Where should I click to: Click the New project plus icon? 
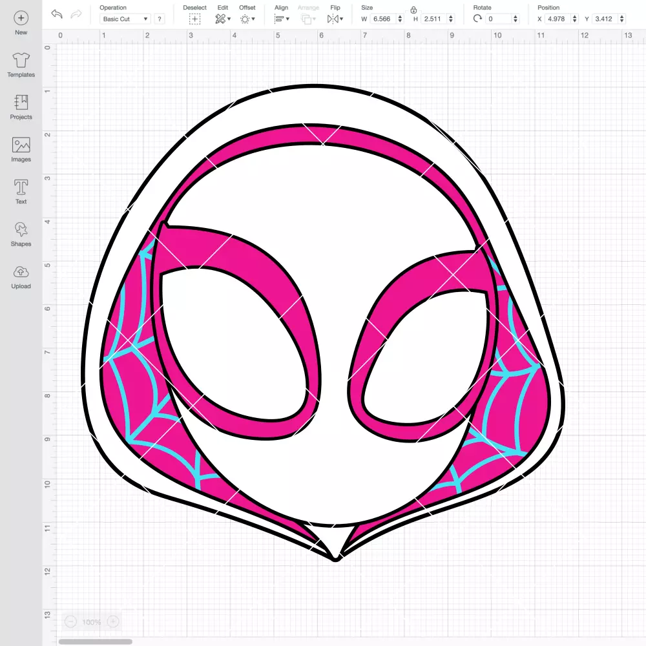click(21, 18)
